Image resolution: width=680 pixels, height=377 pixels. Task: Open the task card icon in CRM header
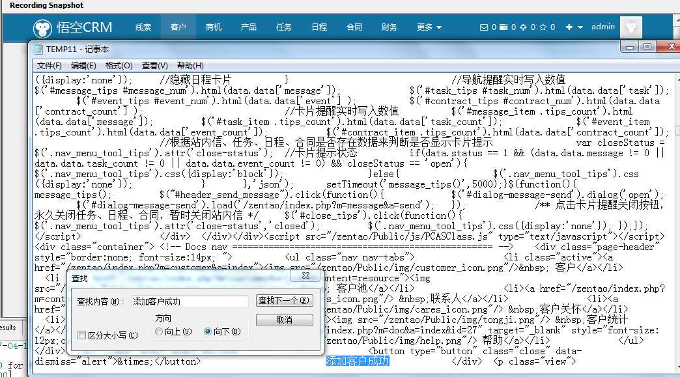[x=503, y=27]
